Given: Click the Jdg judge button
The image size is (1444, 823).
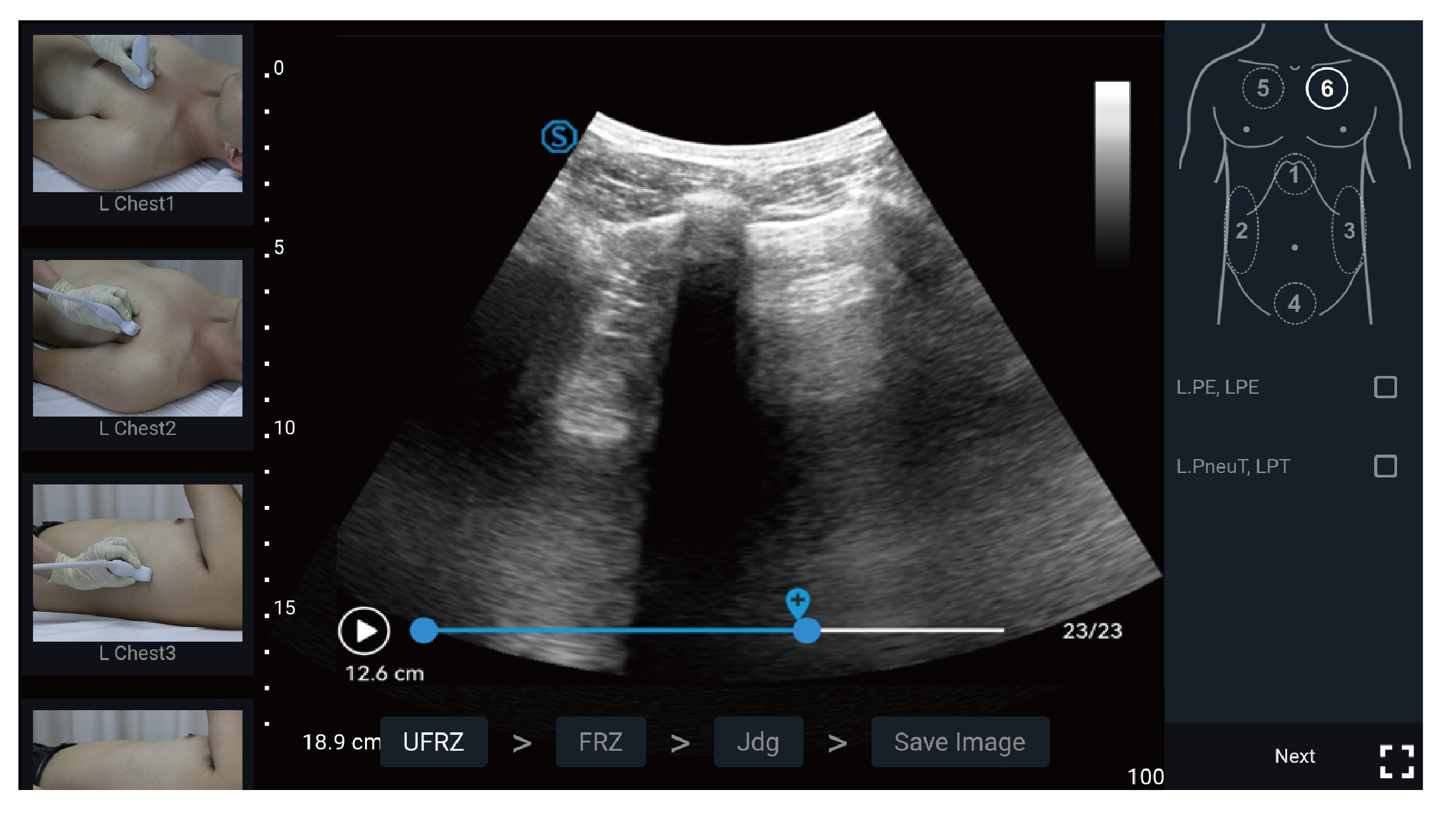Looking at the screenshot, I should 758,742.
